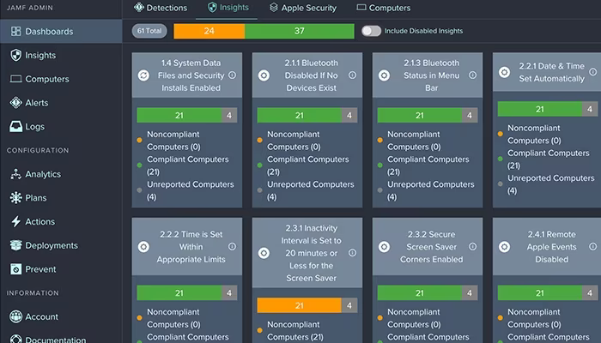Select 'Compliant Computers (21)' on 1.4 System Data card

[x=188, y=165]
